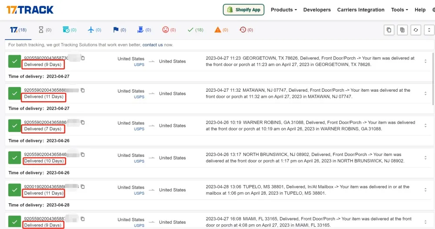The height and width of the screenshot is (229, 435).
Task: Expand the Georgetown TX tracking details
Action: pos(425,61)
